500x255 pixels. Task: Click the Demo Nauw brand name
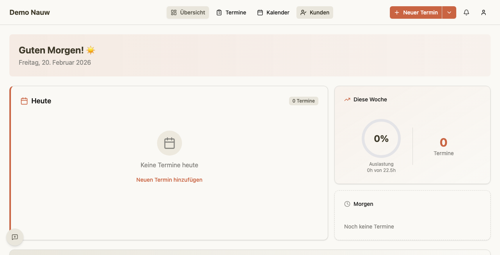point(30,12)
